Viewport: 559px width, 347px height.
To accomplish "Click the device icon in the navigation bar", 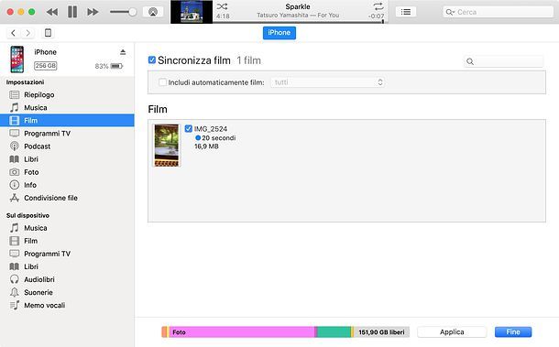I will point(48,33).
